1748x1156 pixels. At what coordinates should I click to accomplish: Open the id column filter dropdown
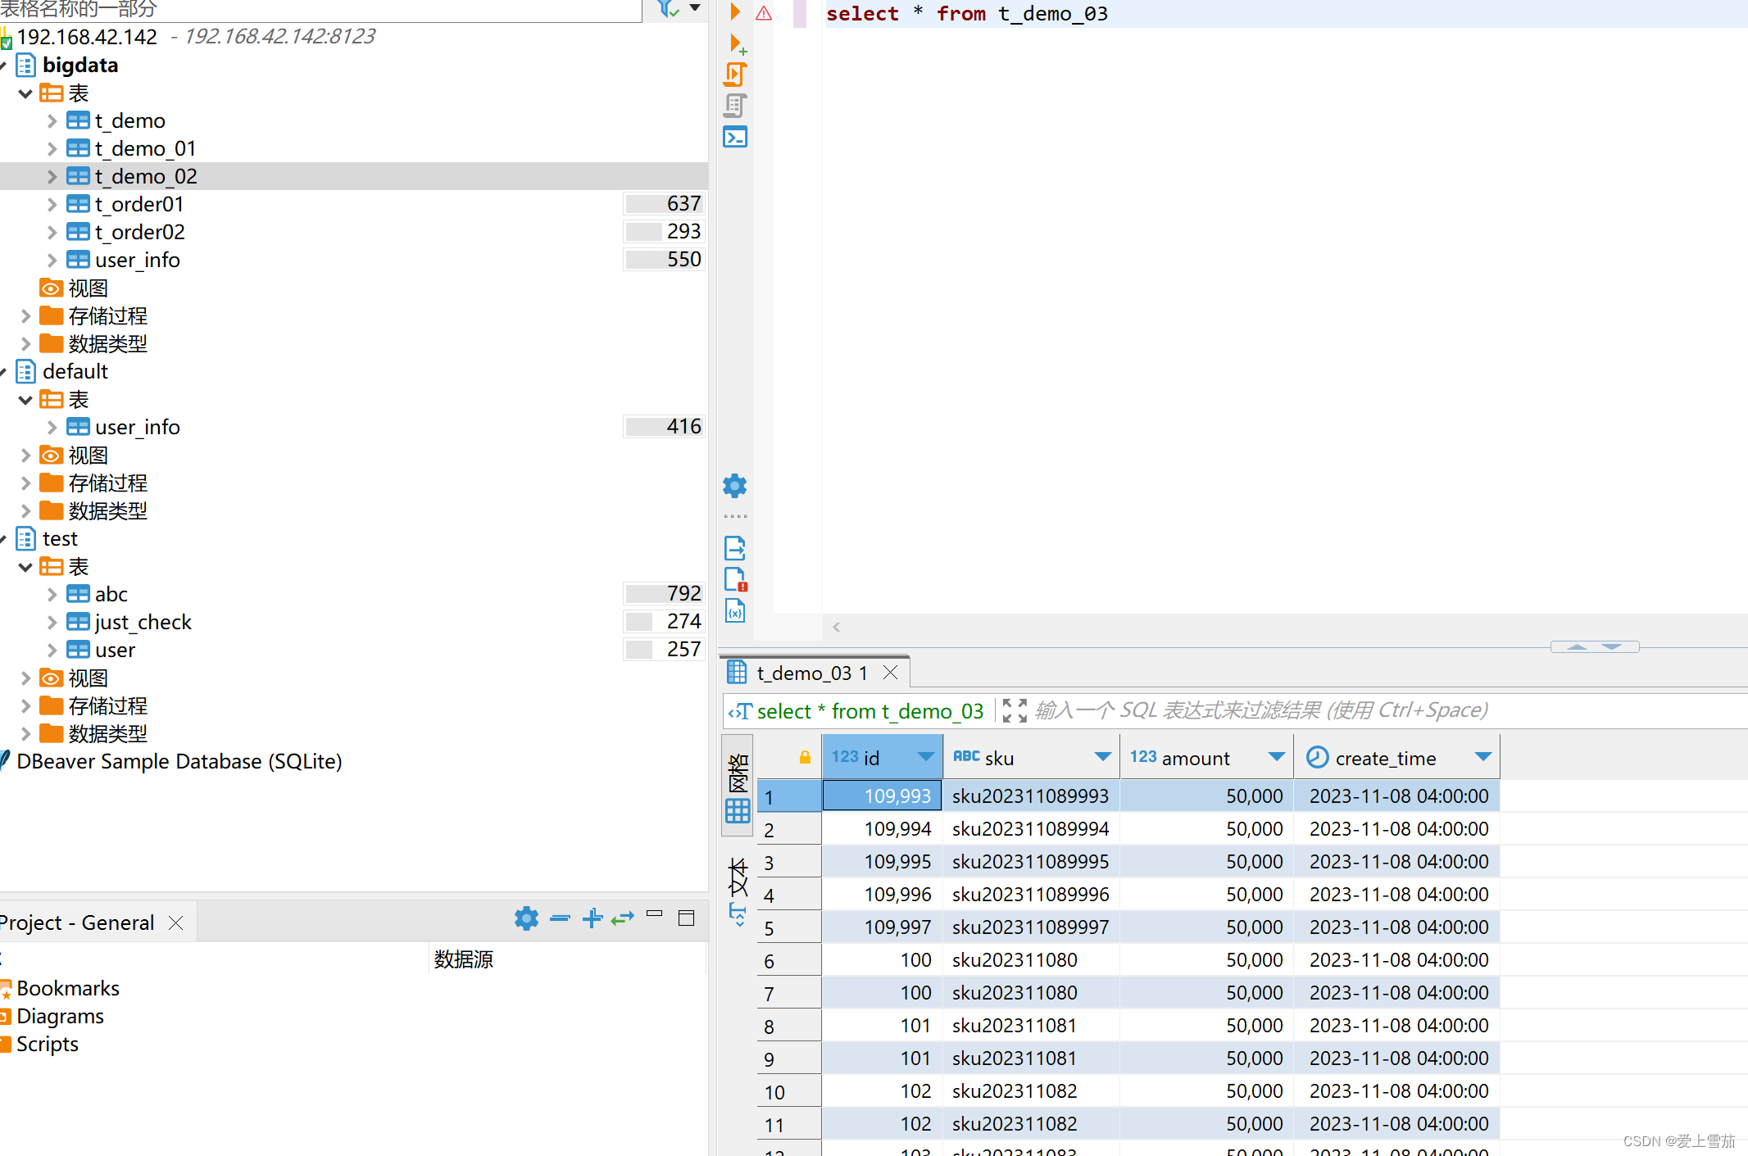[x=926, y=757]
